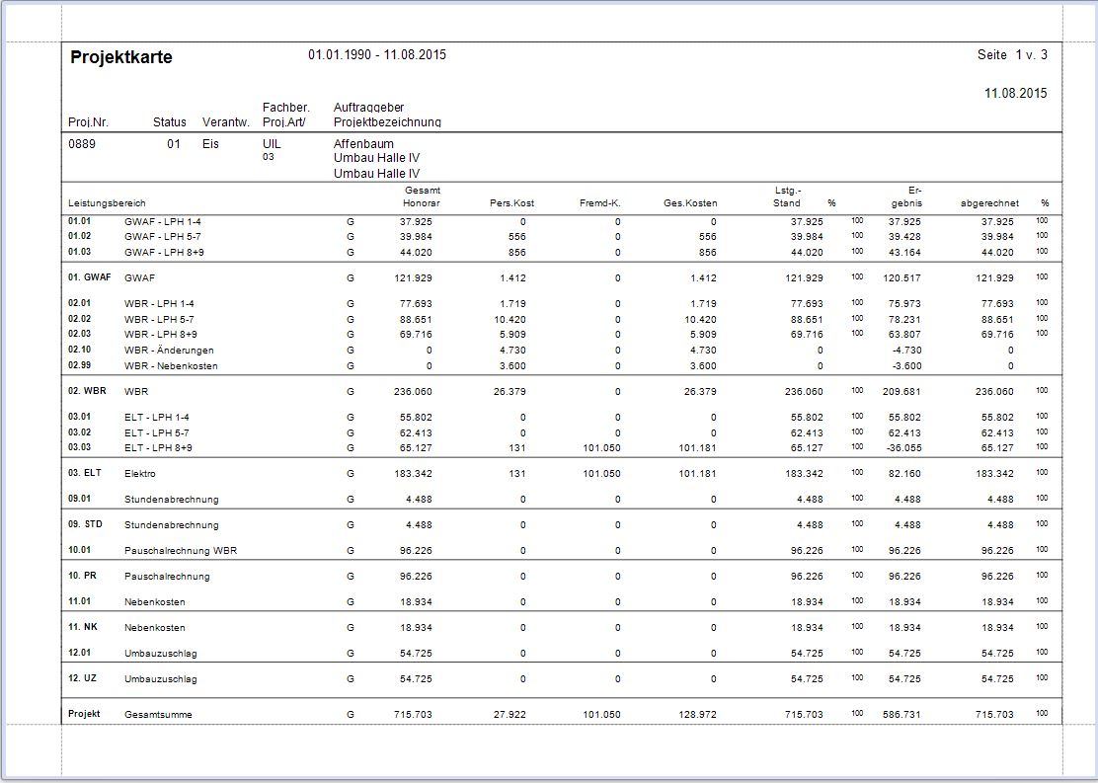
Task: Click the Pers.Kost column header
Action: pos(511,203)
